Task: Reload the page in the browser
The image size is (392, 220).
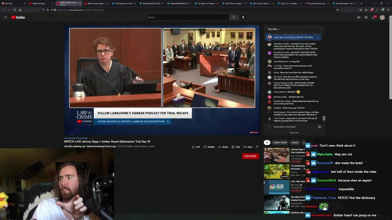Action: pyautogui.click(x=14, y=10)
